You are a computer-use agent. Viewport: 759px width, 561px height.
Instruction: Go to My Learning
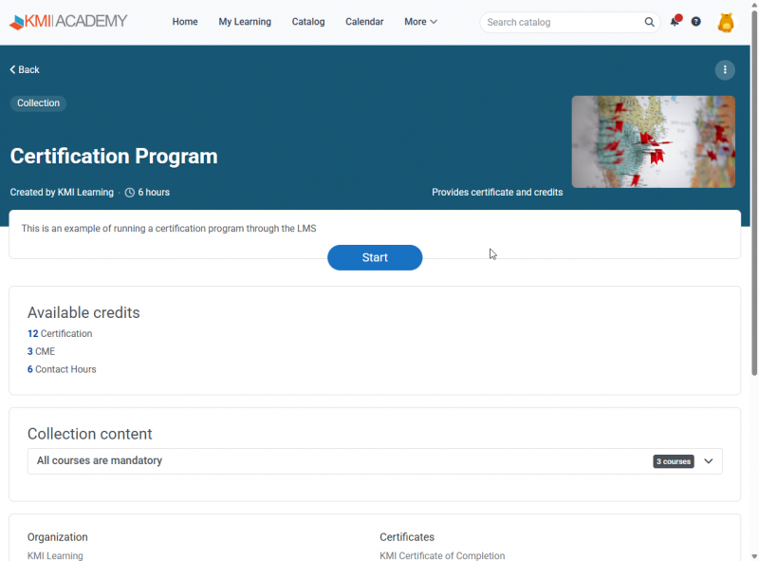coord(245,21)
